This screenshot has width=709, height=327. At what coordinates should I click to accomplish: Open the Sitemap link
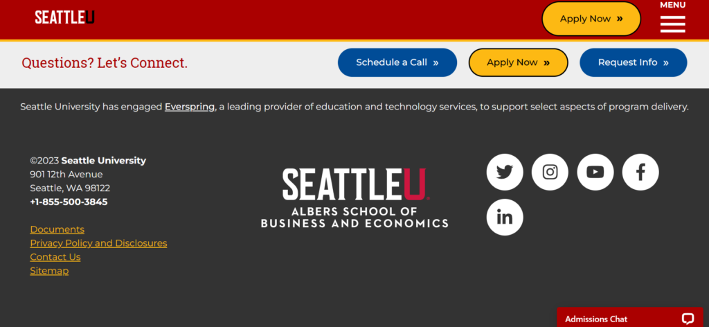pyautogui.click(x=49, y=271)
